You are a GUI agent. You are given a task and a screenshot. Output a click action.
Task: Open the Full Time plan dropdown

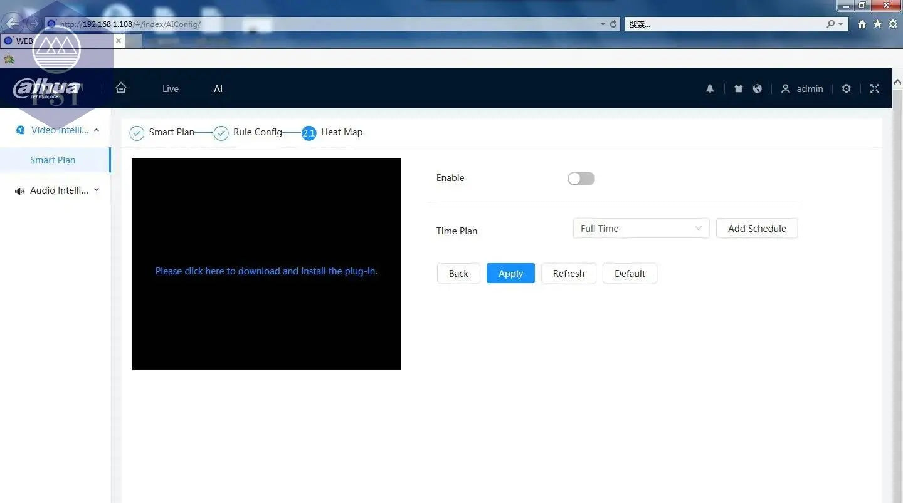pyautogui.click(x=641, y=229)
